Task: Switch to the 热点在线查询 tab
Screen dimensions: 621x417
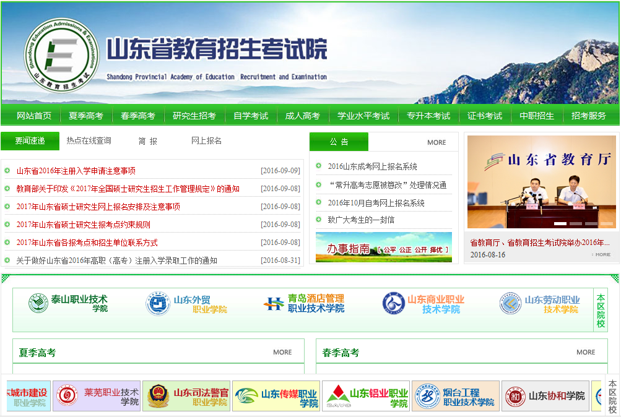Action: (89, 140)
